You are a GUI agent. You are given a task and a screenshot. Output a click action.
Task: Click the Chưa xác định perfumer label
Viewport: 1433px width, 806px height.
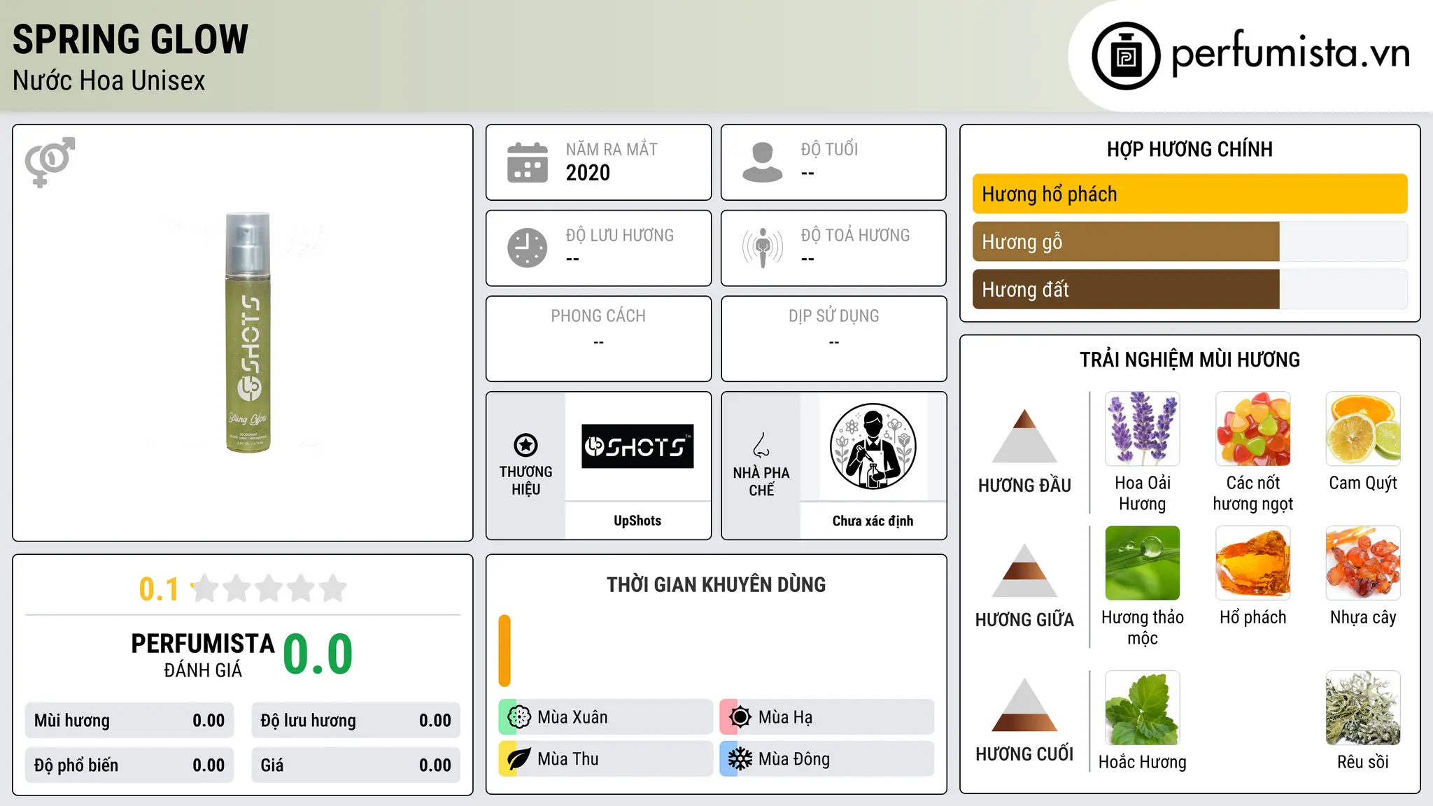coord(873,521)
